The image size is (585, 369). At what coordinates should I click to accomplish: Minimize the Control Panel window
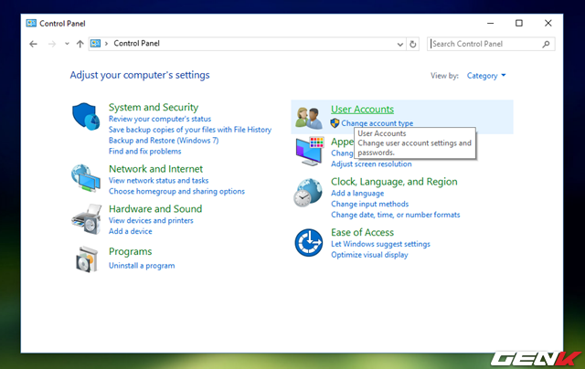[490, 23]
